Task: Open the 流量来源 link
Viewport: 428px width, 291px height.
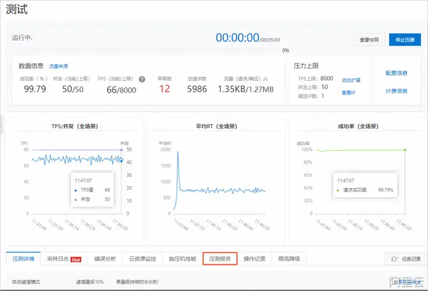Action: (58, 67)
